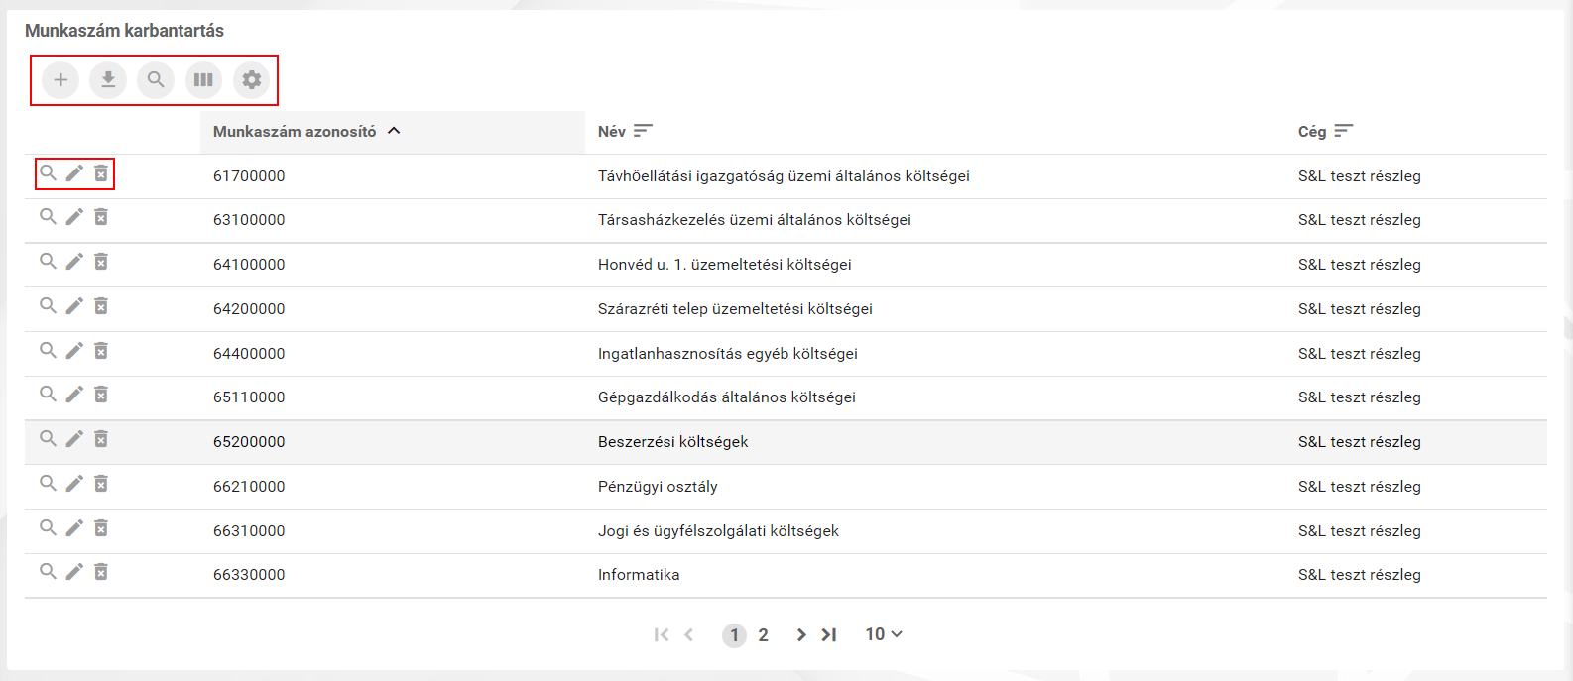Go to page 2
The width and height of the screenshot is (1573, 681).
click(763, 635)
